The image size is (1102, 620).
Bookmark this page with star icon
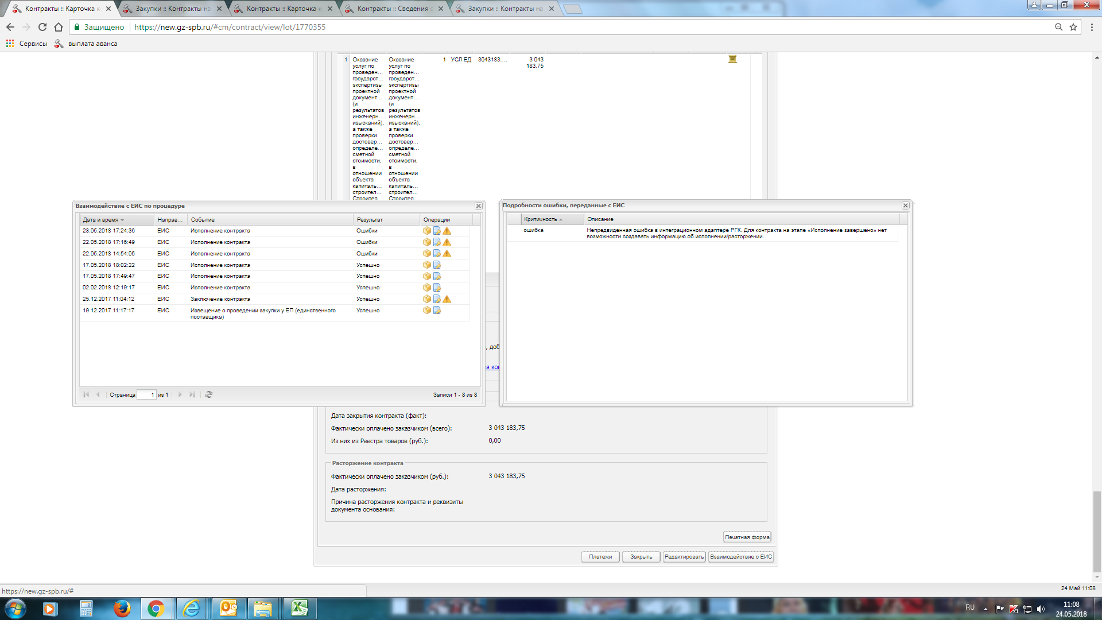(x=1073, y=27)
